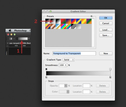126x107 pixels.
Task: Click the Load... button
Action: click(x=106, y=30)
